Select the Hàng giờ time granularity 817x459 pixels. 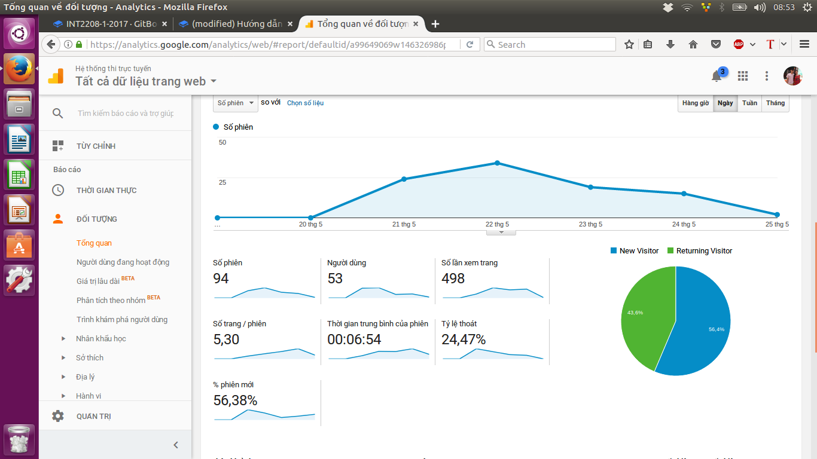tap(696, 103)
